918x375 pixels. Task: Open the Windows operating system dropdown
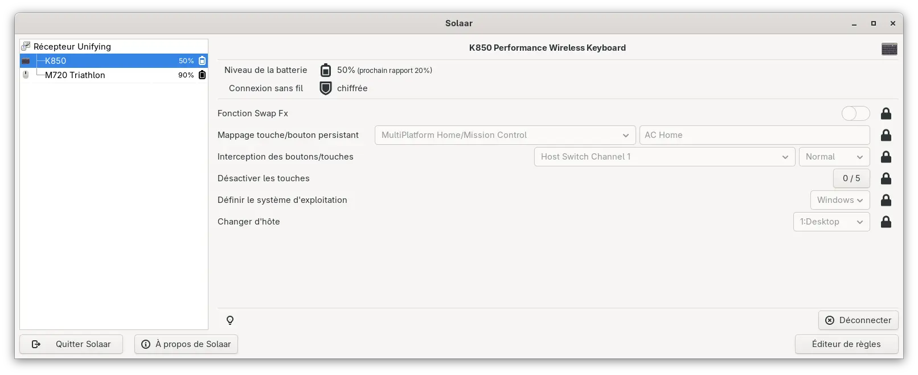click(x=840, y=200)
